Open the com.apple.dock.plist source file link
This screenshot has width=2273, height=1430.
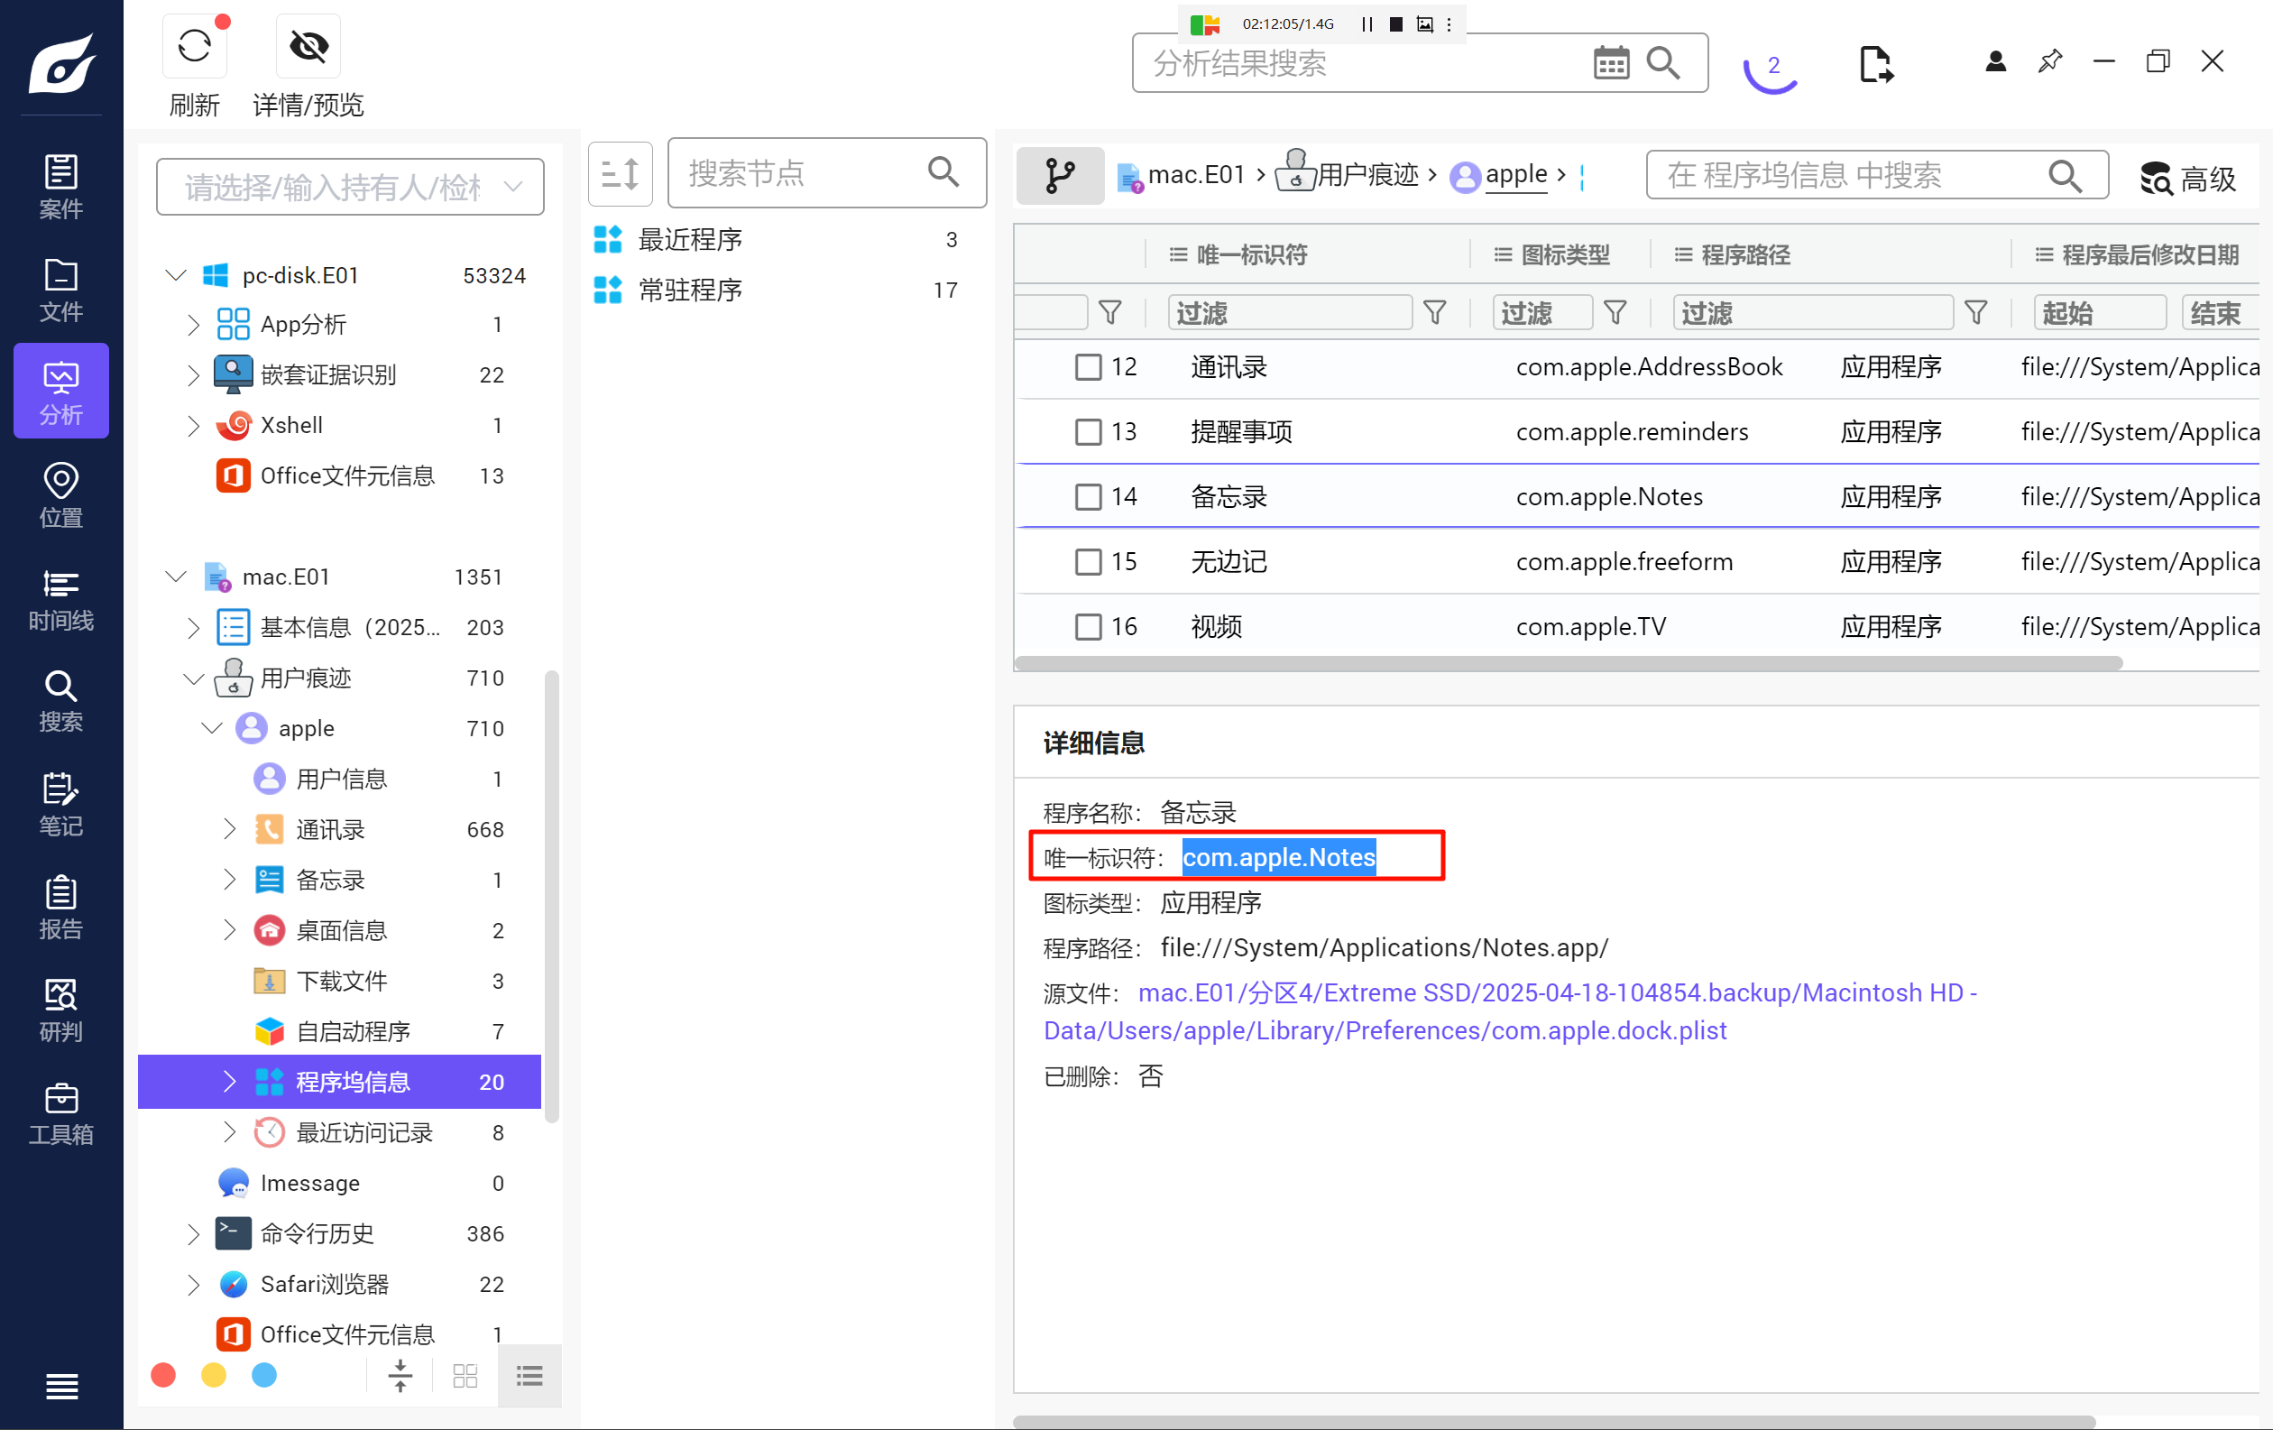[1510, 1010]
